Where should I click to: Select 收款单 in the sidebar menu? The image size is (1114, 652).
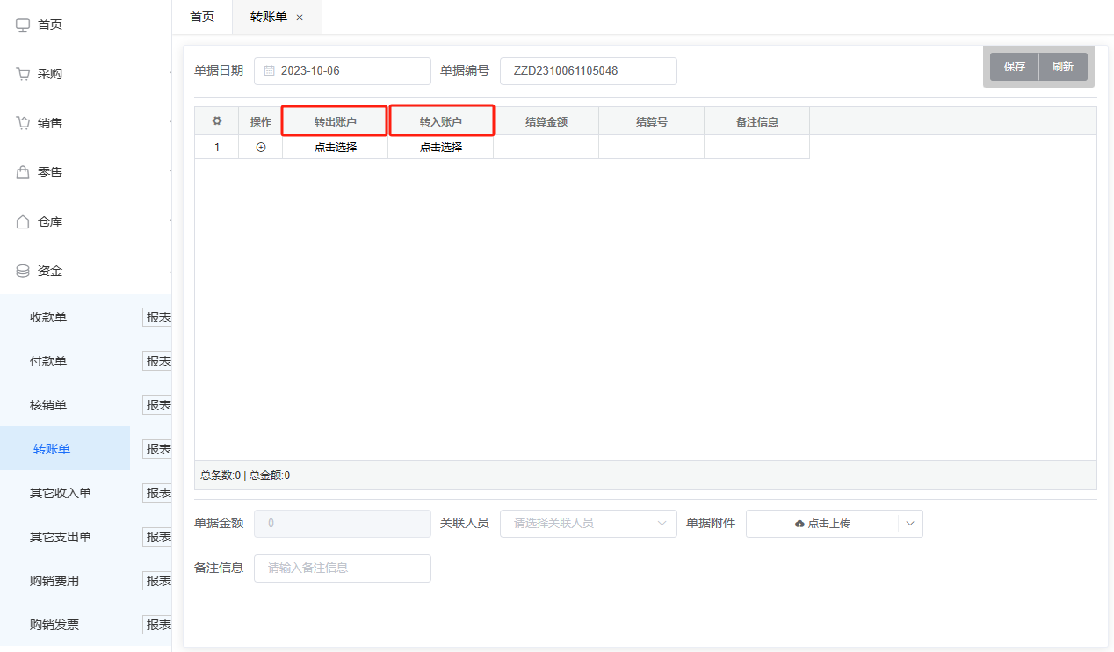click(48, 317)
